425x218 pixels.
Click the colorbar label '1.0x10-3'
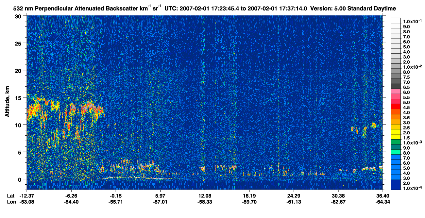412,142
